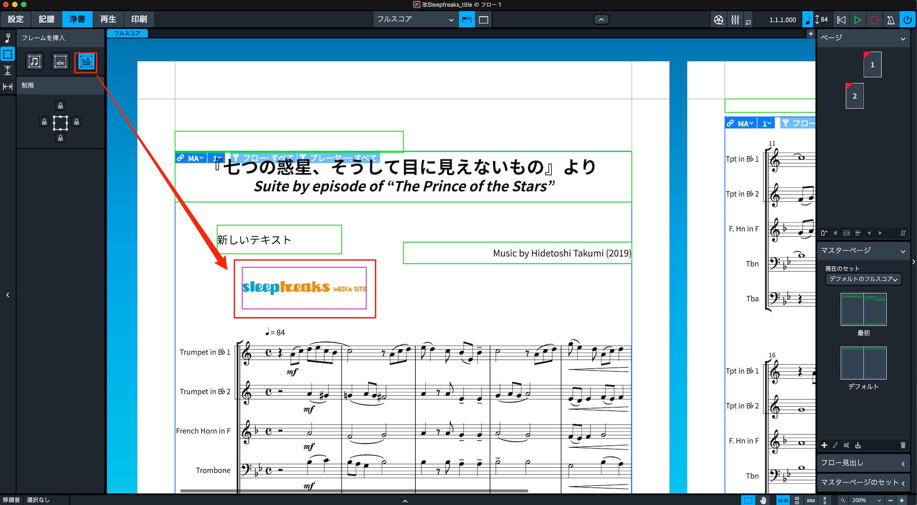
Task: Open the mixer icon in top toolbar
Action: point(735,20)
